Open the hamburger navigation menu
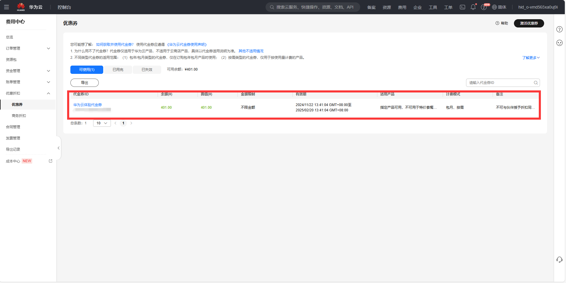566x283 pixels. pyautogui.click(x=7, y=7)
